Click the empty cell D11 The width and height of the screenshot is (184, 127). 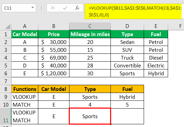pyautogui.click(x=127, y=116)
